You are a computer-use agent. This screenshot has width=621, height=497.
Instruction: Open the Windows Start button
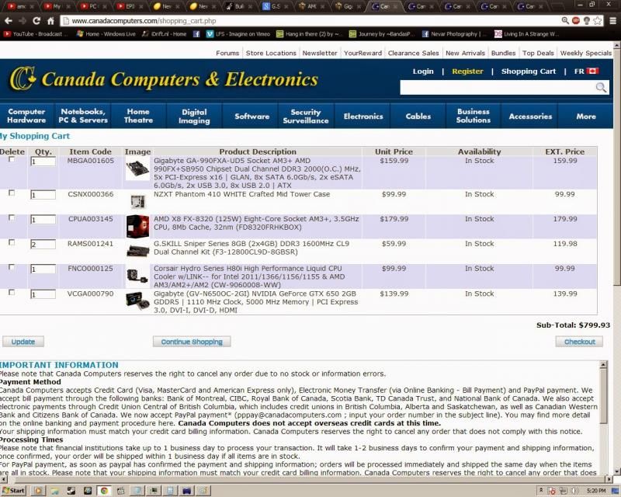[x=13, y=491]
